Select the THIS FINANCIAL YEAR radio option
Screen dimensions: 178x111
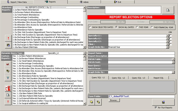pos(152,27)
